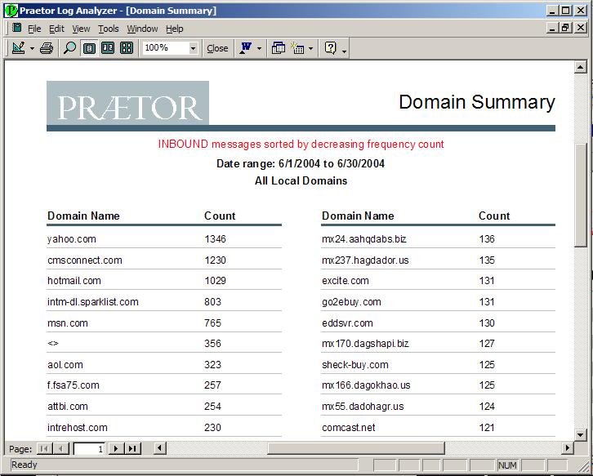Click the f.fsa75.com domain entry
Image resolution: width=593 pixels, height=476 pixels.
(74, 385)
